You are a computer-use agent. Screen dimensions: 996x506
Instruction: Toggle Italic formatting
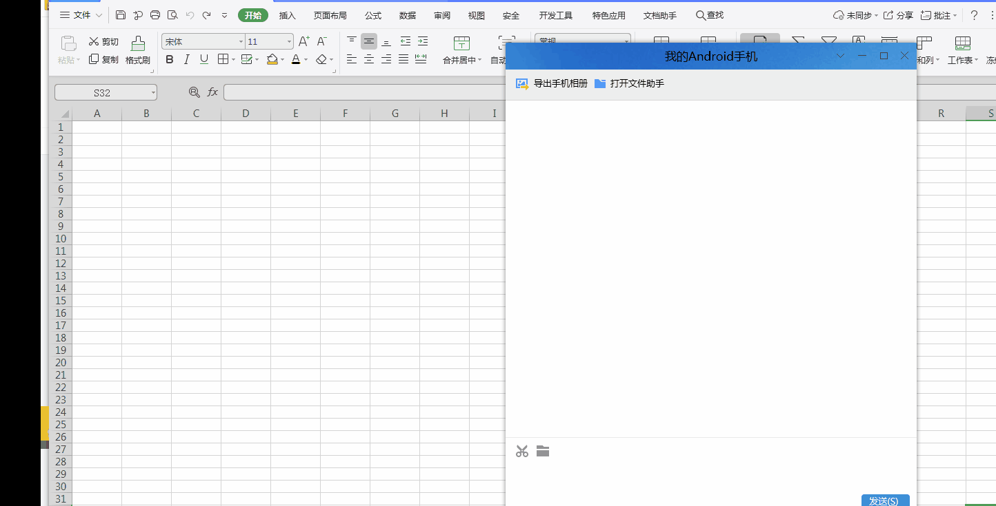(x=186, y=60)
